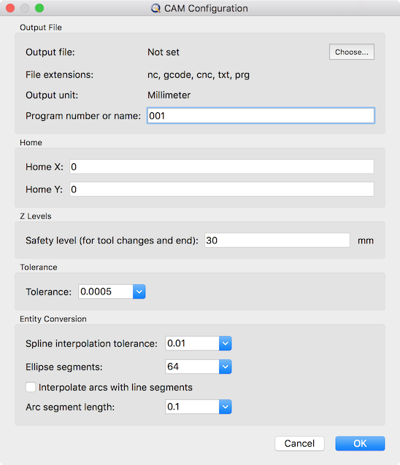The image size is (400, 465).
Task: Cancel the CAM Configuration dialog
Action: tap(299, 443)
